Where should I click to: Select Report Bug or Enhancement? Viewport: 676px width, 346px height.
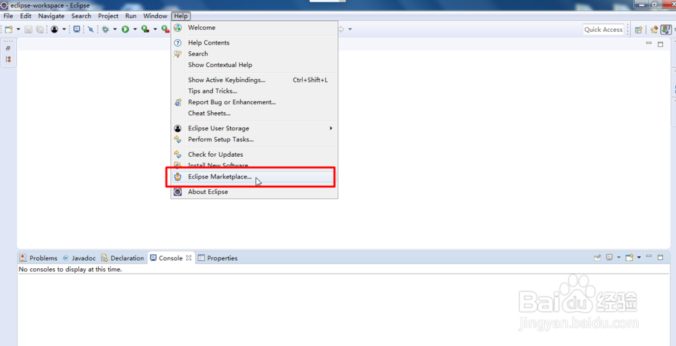254,103
